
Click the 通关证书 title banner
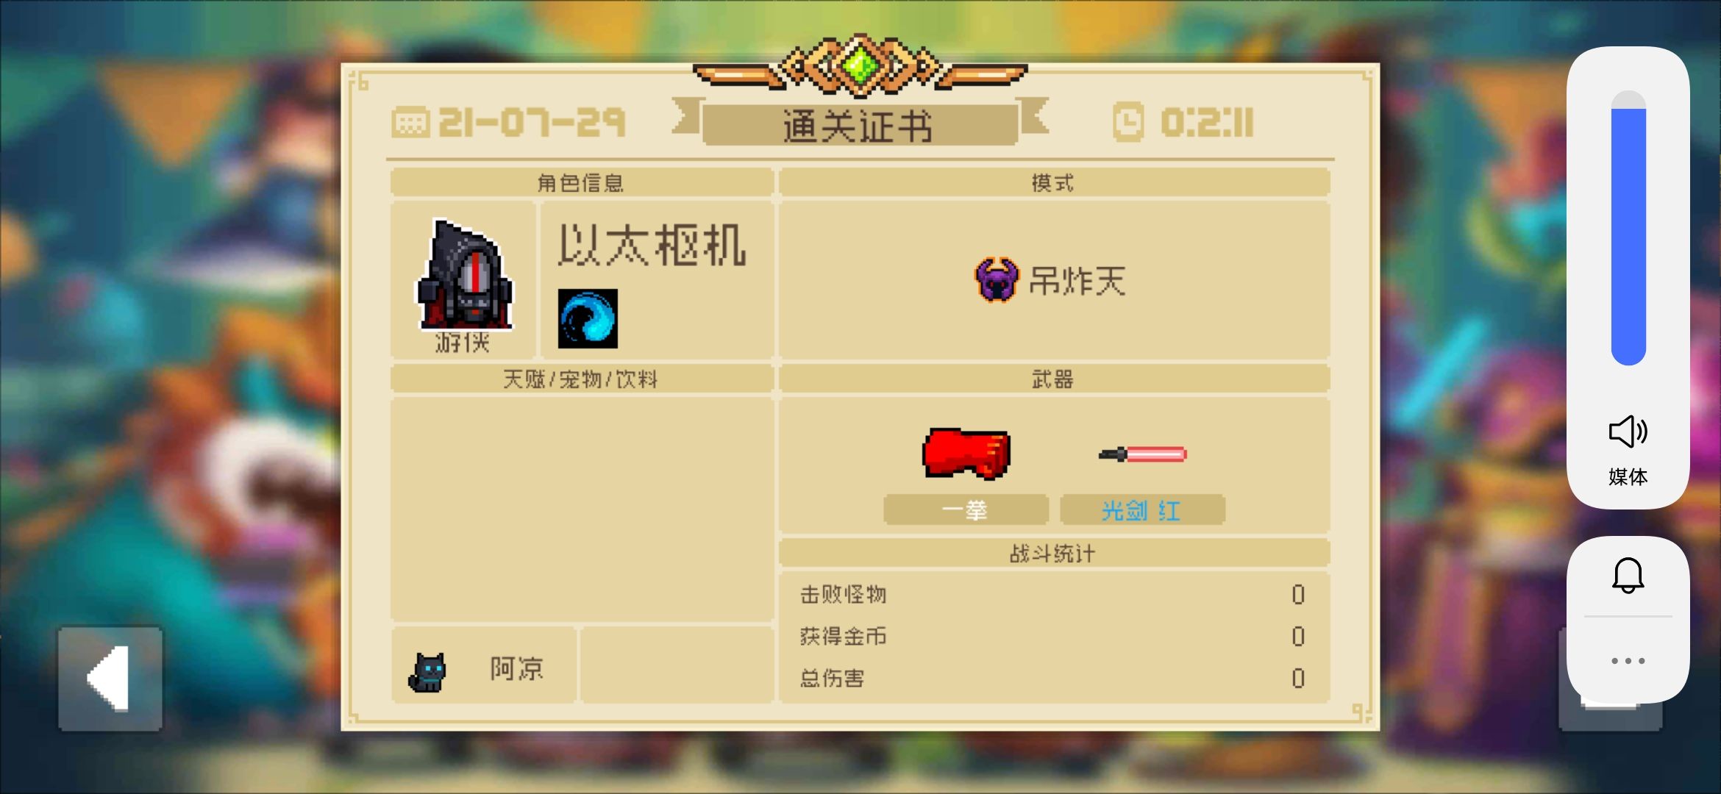tap(859, 125)
